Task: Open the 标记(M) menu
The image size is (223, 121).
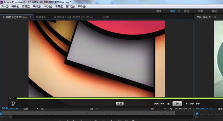Action: point(48,6)
